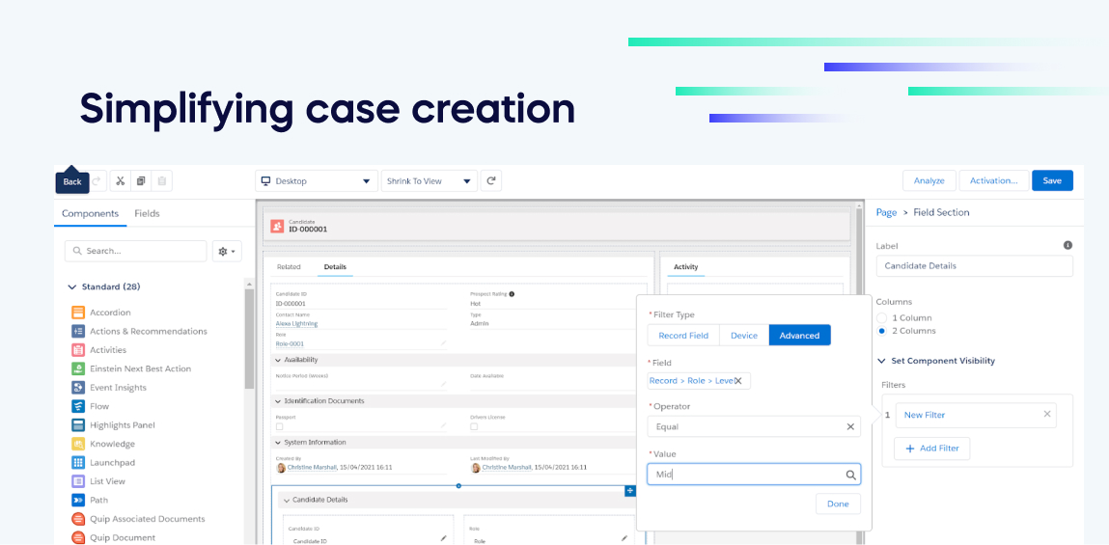This screenshot has width=1109, height=545.
Task: Choose Device filter type
Action: click(744, 336)
